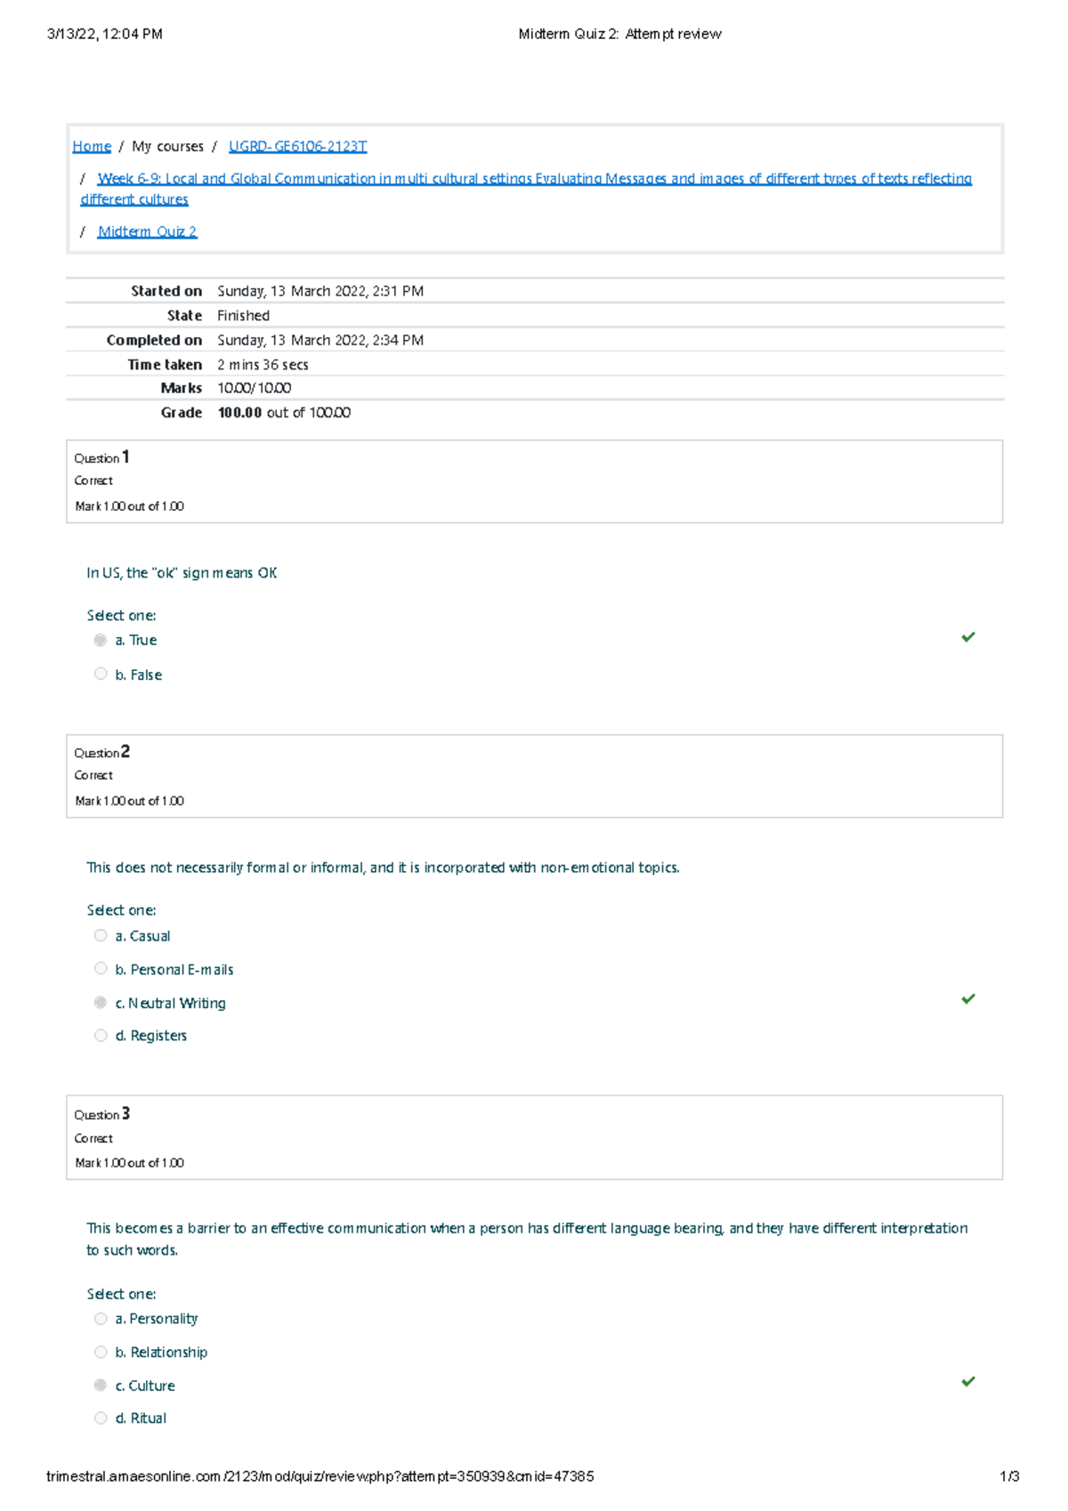Click the page number '1/3'
This screenshot has height=1511, width=1068.
[1009, 1476]
